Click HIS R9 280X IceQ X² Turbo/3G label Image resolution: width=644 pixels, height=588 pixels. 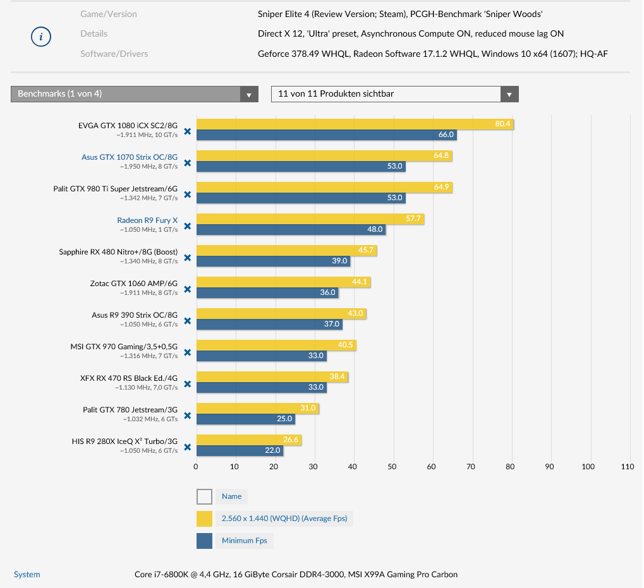(x=125, y=441)
